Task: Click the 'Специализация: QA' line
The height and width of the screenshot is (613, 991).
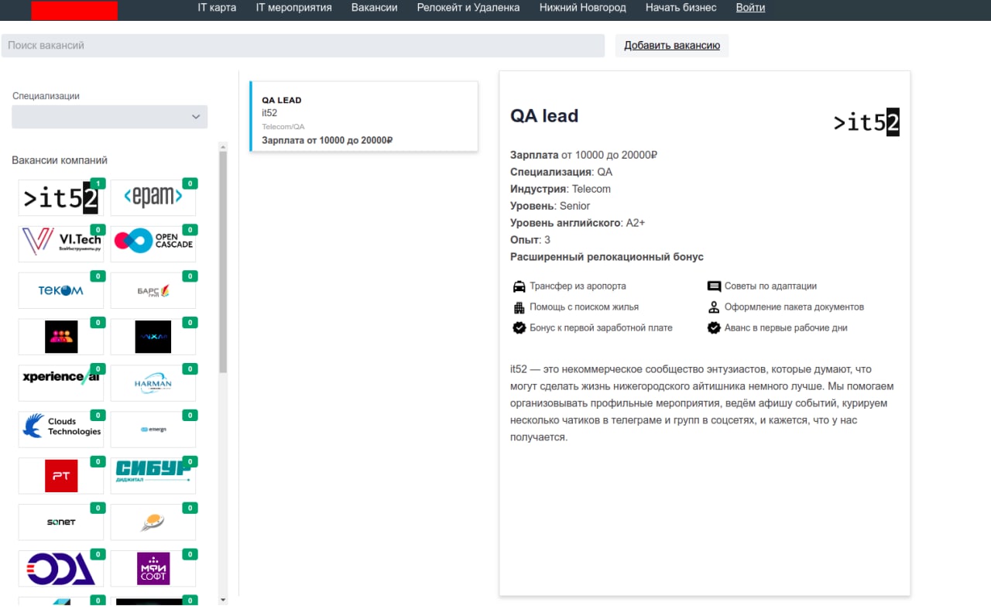Action: click(561, 172)
